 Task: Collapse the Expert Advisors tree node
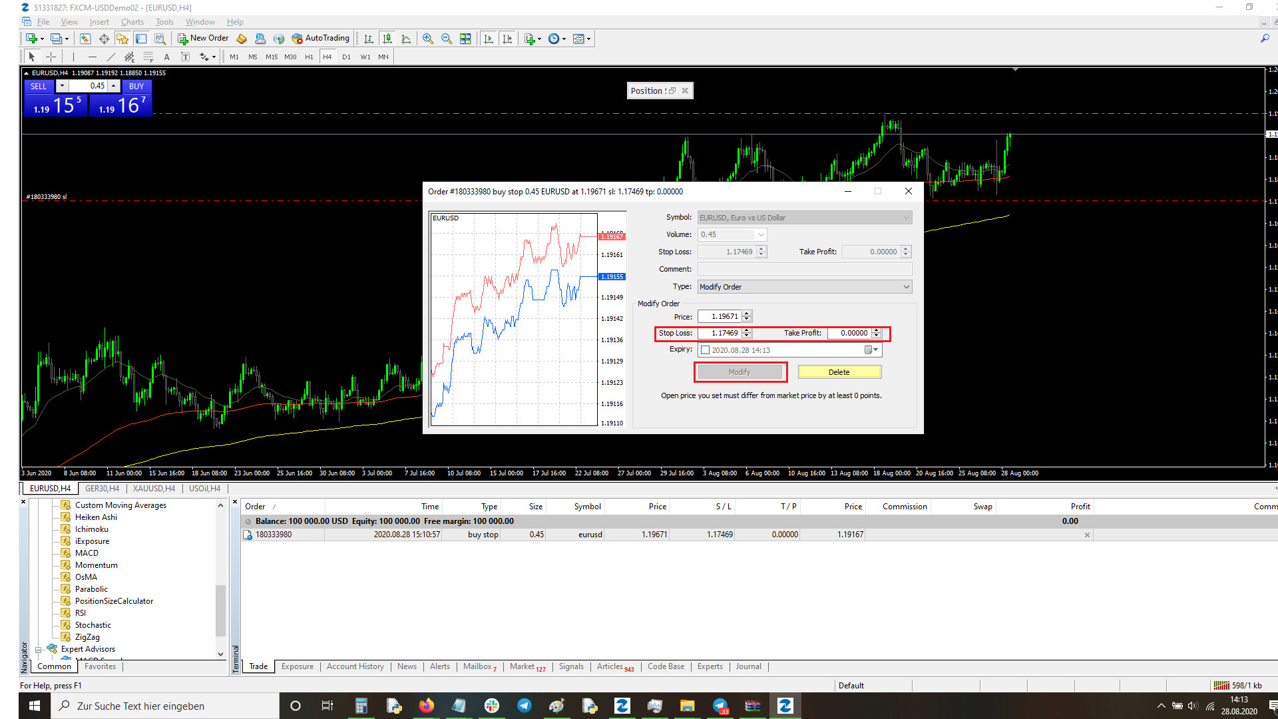[39, 650]
